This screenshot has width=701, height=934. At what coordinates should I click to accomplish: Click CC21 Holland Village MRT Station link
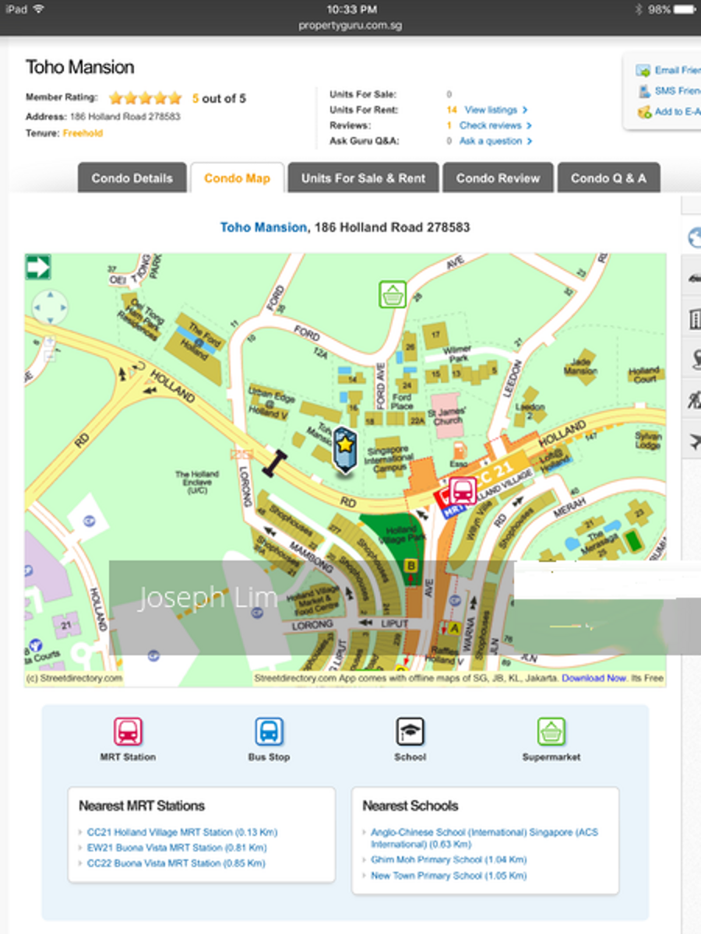pos(182,832)
